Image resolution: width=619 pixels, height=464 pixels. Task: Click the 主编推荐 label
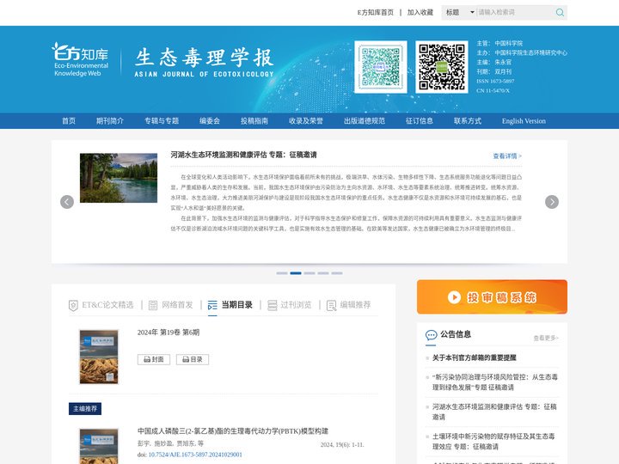coord(85,409)
